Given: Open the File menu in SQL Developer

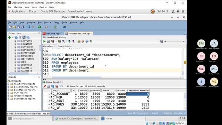Looking at the screenshot, I should click(x=9, y=22).
